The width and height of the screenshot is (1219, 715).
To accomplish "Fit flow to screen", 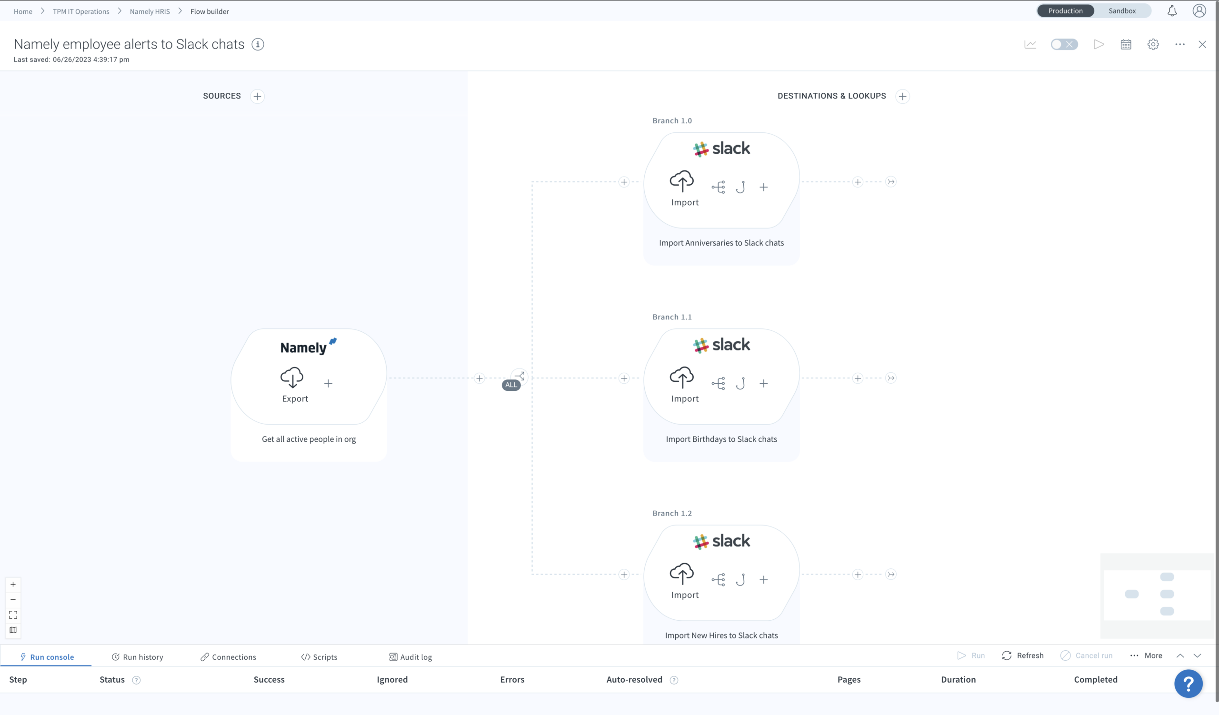I will [x=13, y=615].
